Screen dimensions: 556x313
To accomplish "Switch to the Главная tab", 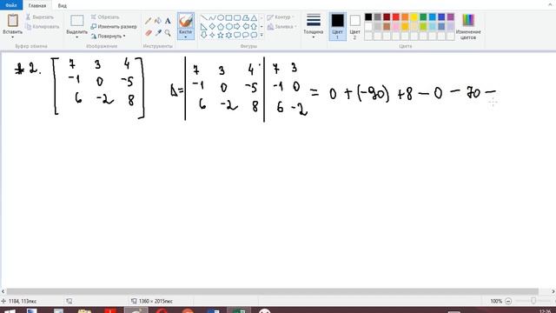I will (37, 6).
